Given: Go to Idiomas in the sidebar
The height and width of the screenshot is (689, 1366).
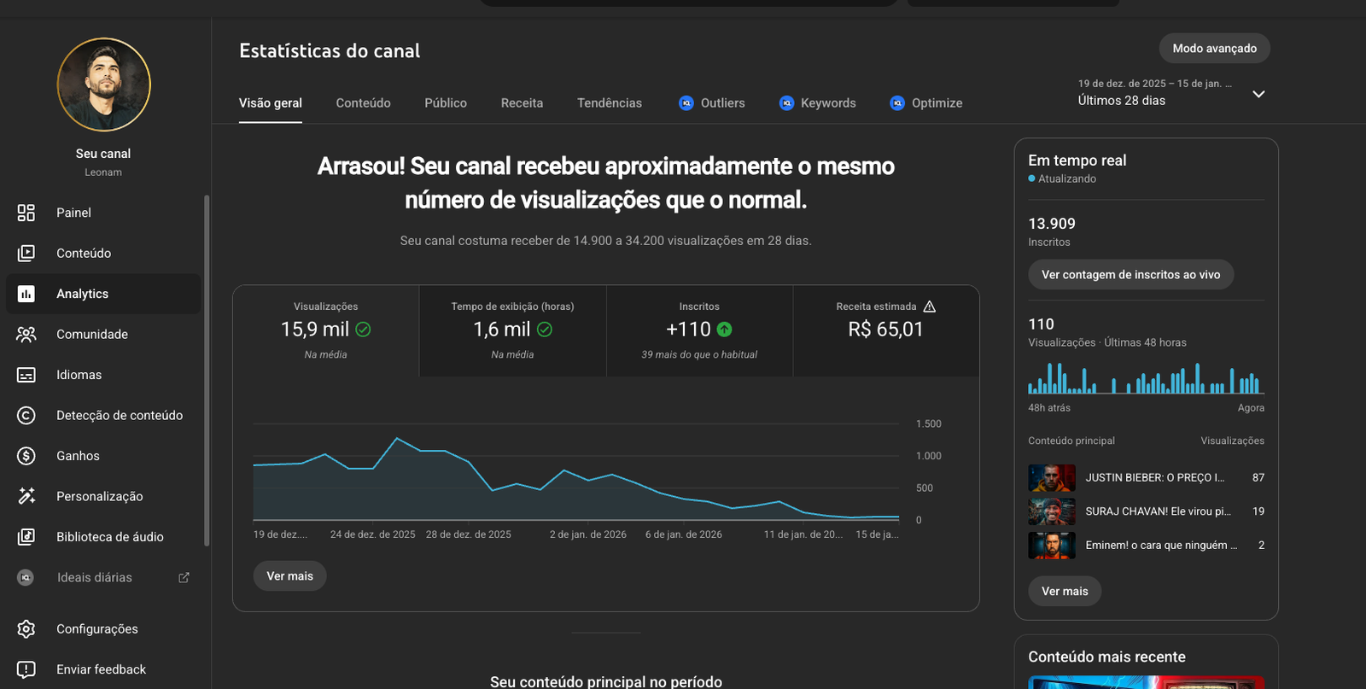Looking at the screenshot, I should 103,375.
